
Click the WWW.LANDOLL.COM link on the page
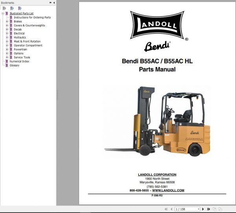[x=168, y=191]
